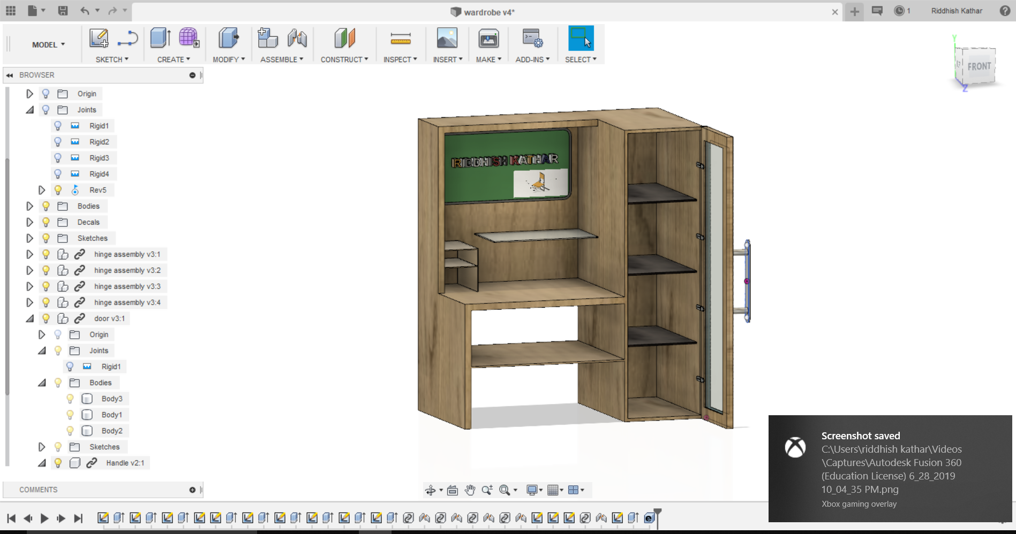Image resolution: width=1016 pixels, height=534 pixels.
Task: Hide the door v3:1 component
Action: click(x=46, y=318)
